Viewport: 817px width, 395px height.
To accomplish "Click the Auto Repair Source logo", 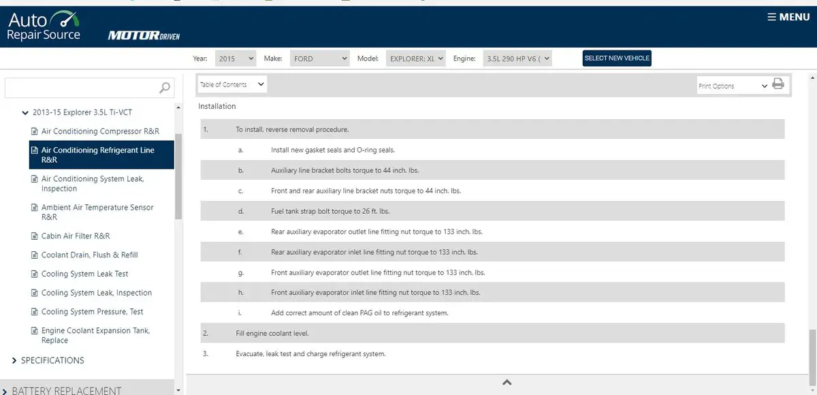I will point(44,26).
